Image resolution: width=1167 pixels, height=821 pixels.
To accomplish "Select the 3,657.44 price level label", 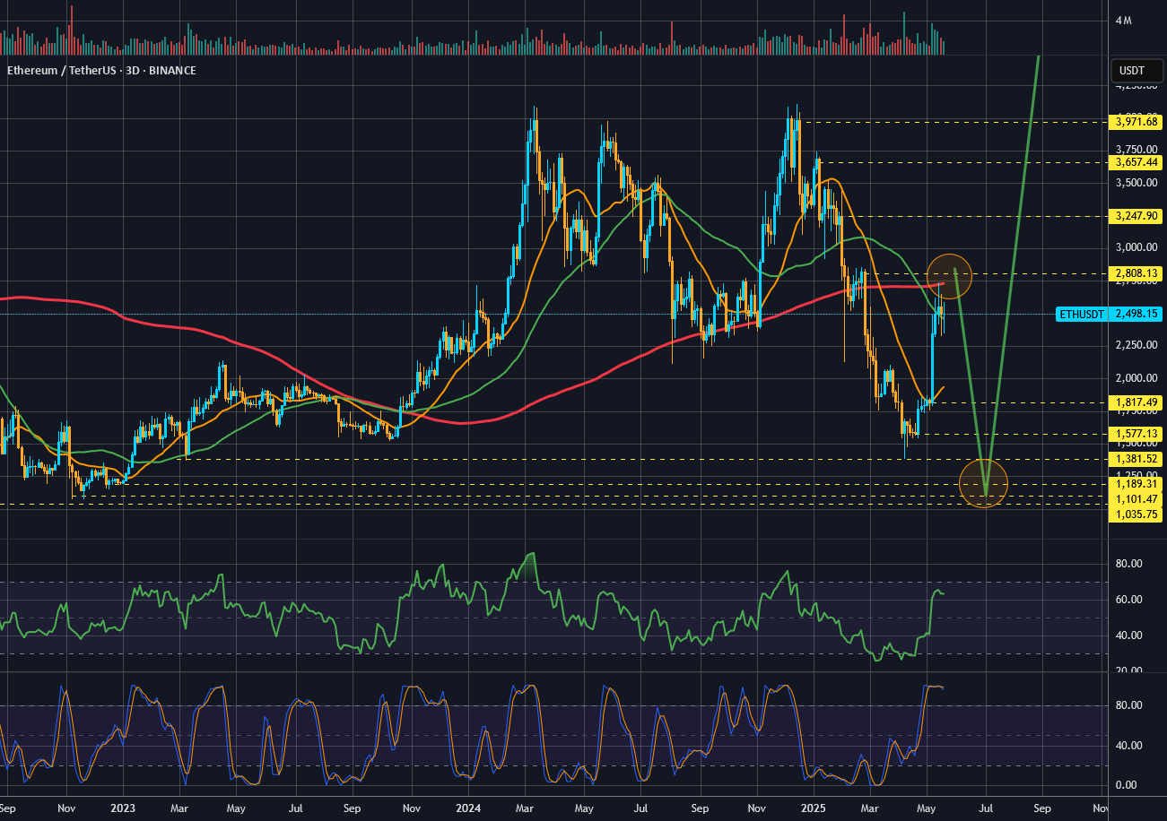I will coord(1137,162).
